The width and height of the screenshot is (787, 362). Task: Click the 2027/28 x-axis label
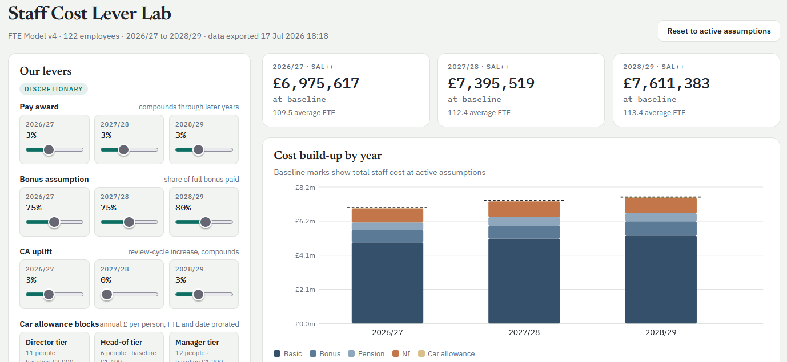point(524,332)
